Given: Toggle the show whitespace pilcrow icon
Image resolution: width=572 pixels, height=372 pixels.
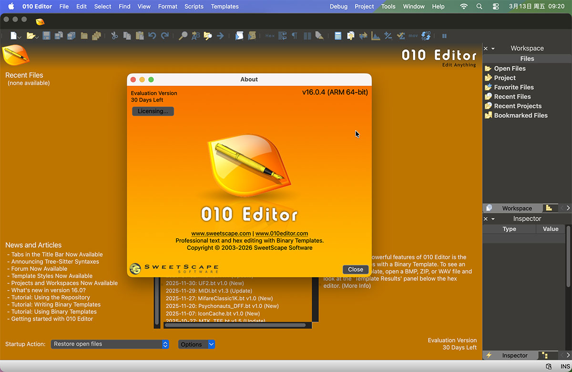Looking at the screenshot, I should pos(295,36).
